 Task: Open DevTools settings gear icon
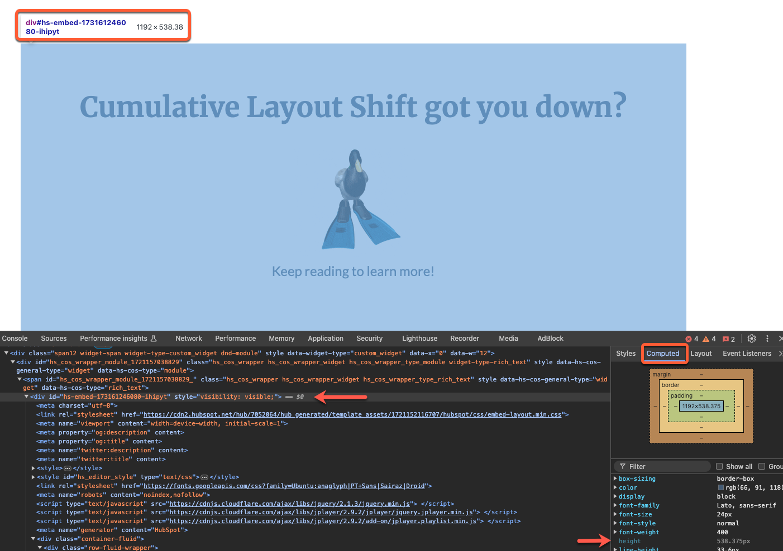coord(751,339)
